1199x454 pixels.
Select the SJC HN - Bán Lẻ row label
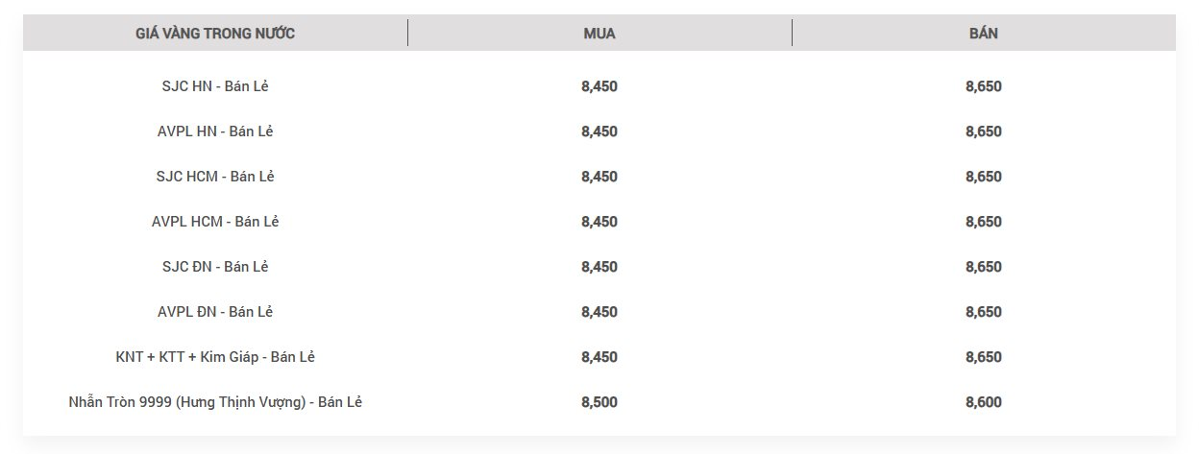pyautogui.click(x=215, y=86)
